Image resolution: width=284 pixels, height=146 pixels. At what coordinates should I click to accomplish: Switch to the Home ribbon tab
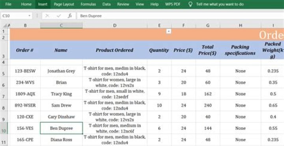[26, 4]
